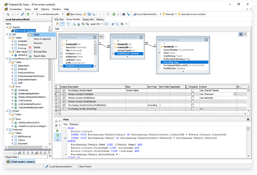Collapse the Queries tree node
The height and width of the screenshot is (175, 257).
click(7, 27)
